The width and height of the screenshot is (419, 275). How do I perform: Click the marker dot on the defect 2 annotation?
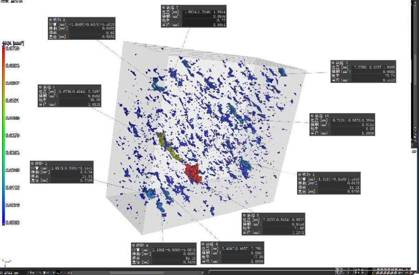tap(33, 164)
